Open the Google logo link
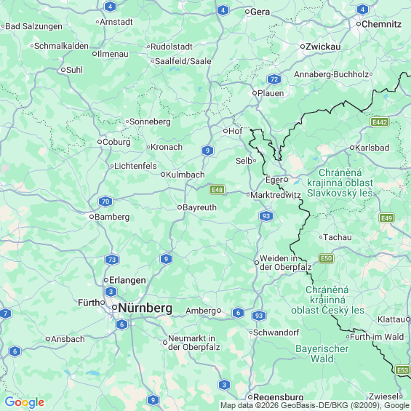411x411 pixels. coord(25,402)
